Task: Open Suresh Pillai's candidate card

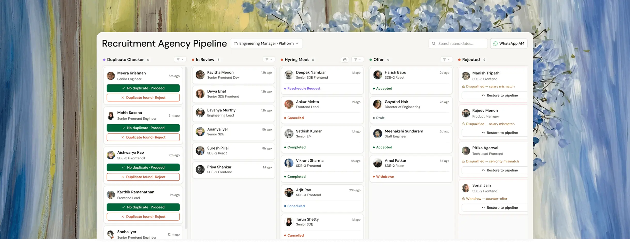Action: (x=233, y=151)
